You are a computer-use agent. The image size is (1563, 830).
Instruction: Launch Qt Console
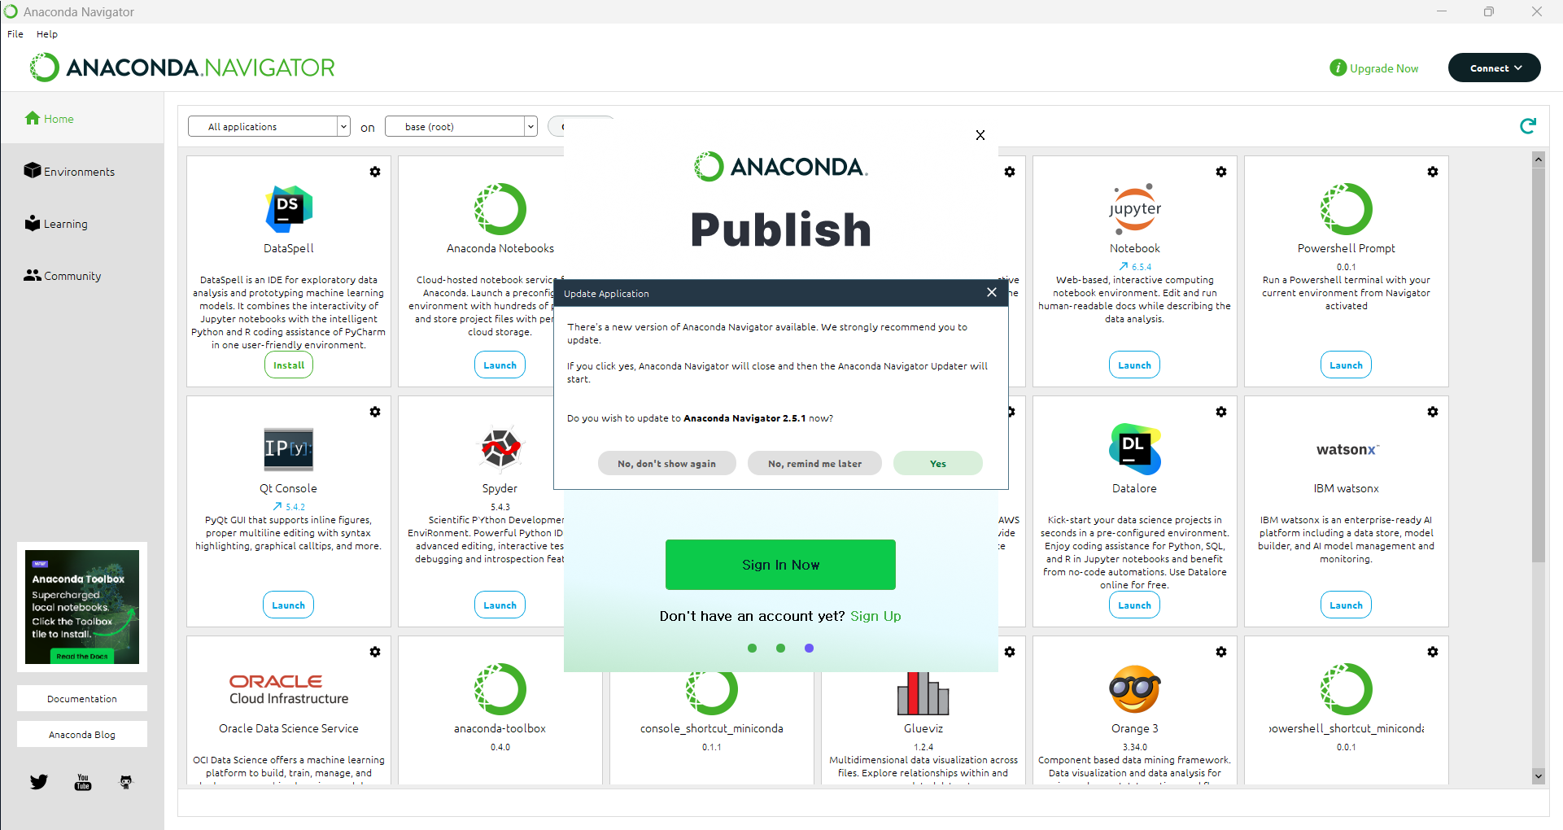289,605
